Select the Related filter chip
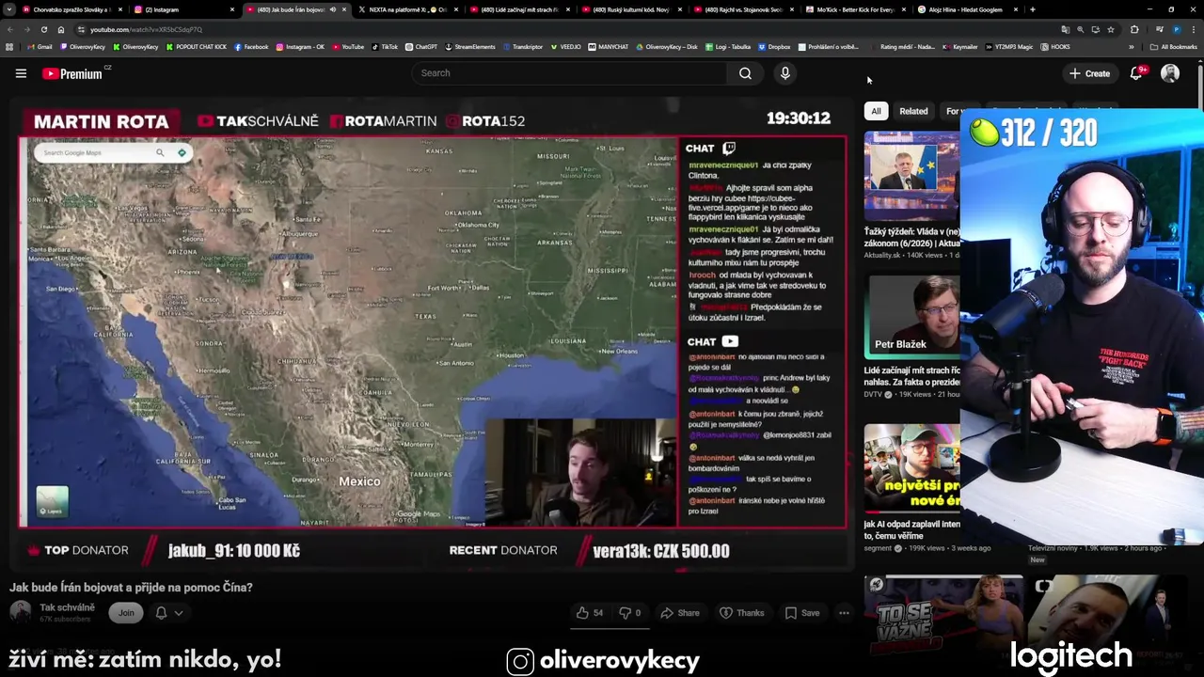The height and width of the screenshot is (677, 1204). (913, 111)
